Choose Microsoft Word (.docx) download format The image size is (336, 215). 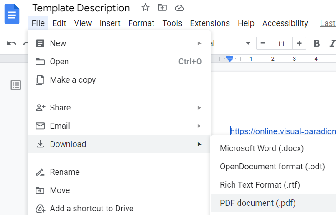point(262,148)
